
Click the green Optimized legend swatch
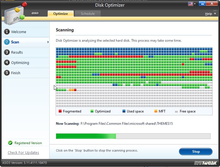pyautogui.click(x=92, y=111)
